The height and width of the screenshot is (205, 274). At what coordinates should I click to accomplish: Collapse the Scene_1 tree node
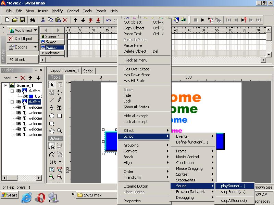(6, 85)
